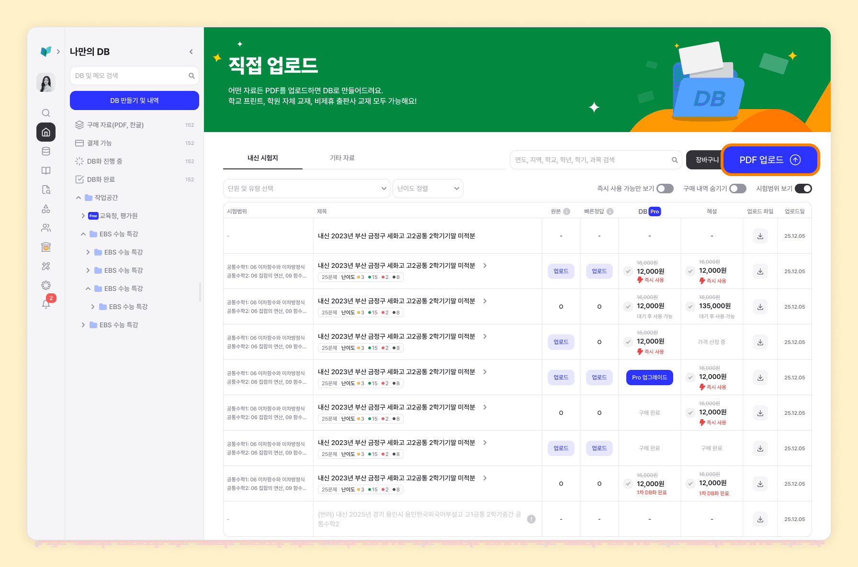Image resolution: width=858 pixels, height=567 pixels.
Task: Click the teal book logo icon
Action: [46, 51]
